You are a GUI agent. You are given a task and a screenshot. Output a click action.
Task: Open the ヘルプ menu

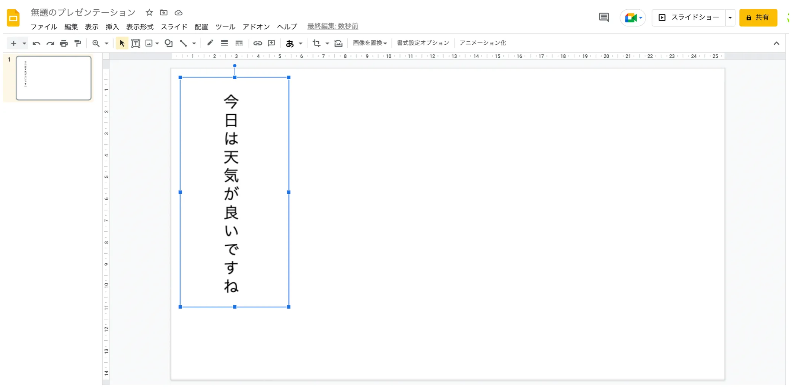(x=287, y=26)
